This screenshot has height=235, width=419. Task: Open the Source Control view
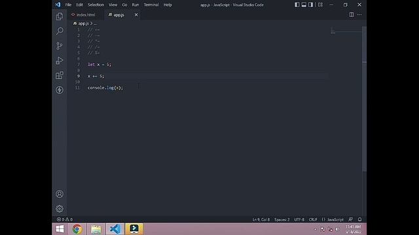(x=60, y=46)
